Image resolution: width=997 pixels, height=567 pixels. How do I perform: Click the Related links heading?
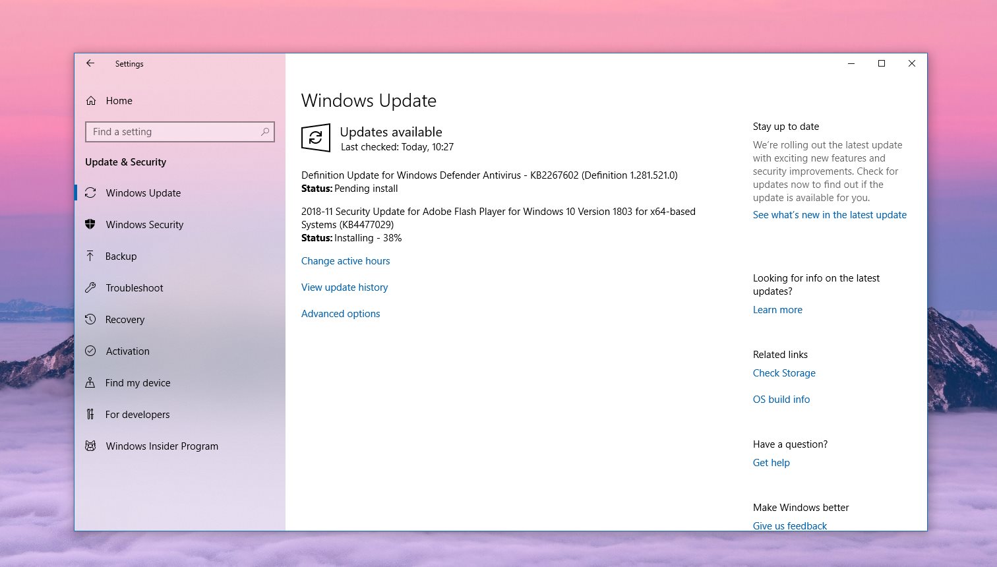(x=780, y=355)
